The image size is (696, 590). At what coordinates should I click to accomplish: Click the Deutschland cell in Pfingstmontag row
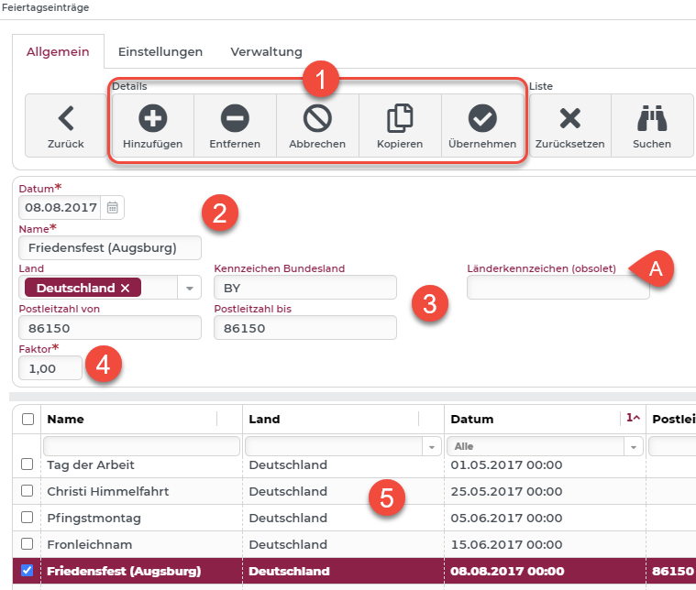pos(288,518)
